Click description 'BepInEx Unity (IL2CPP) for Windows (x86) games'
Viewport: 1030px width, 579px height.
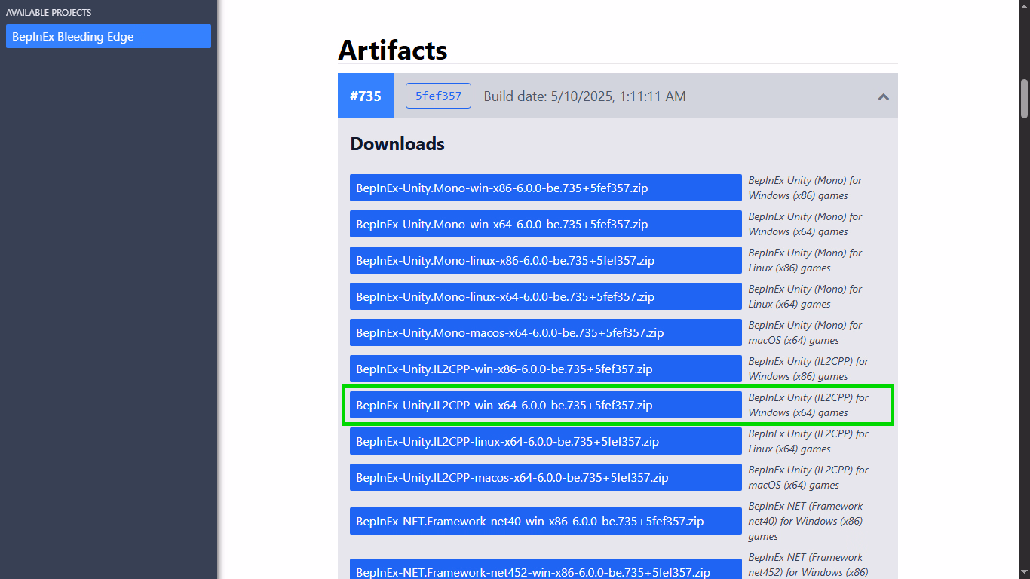coord(808,369)
